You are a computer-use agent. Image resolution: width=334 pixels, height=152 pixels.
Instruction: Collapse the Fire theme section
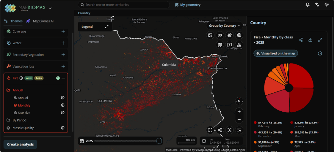point(63,78)
